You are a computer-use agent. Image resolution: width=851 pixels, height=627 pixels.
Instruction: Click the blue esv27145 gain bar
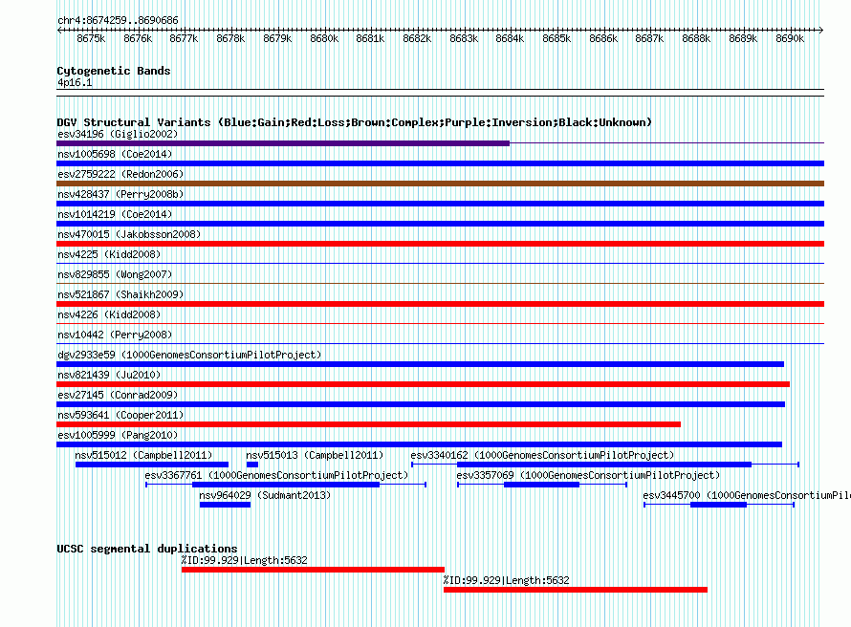pyautogui.click(x=421, y=404)
